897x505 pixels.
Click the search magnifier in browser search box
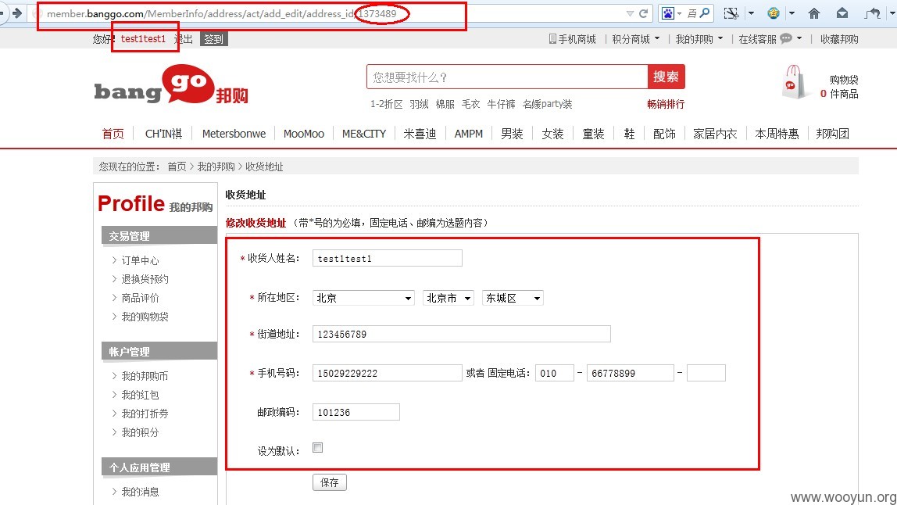[x=704, y=13]
